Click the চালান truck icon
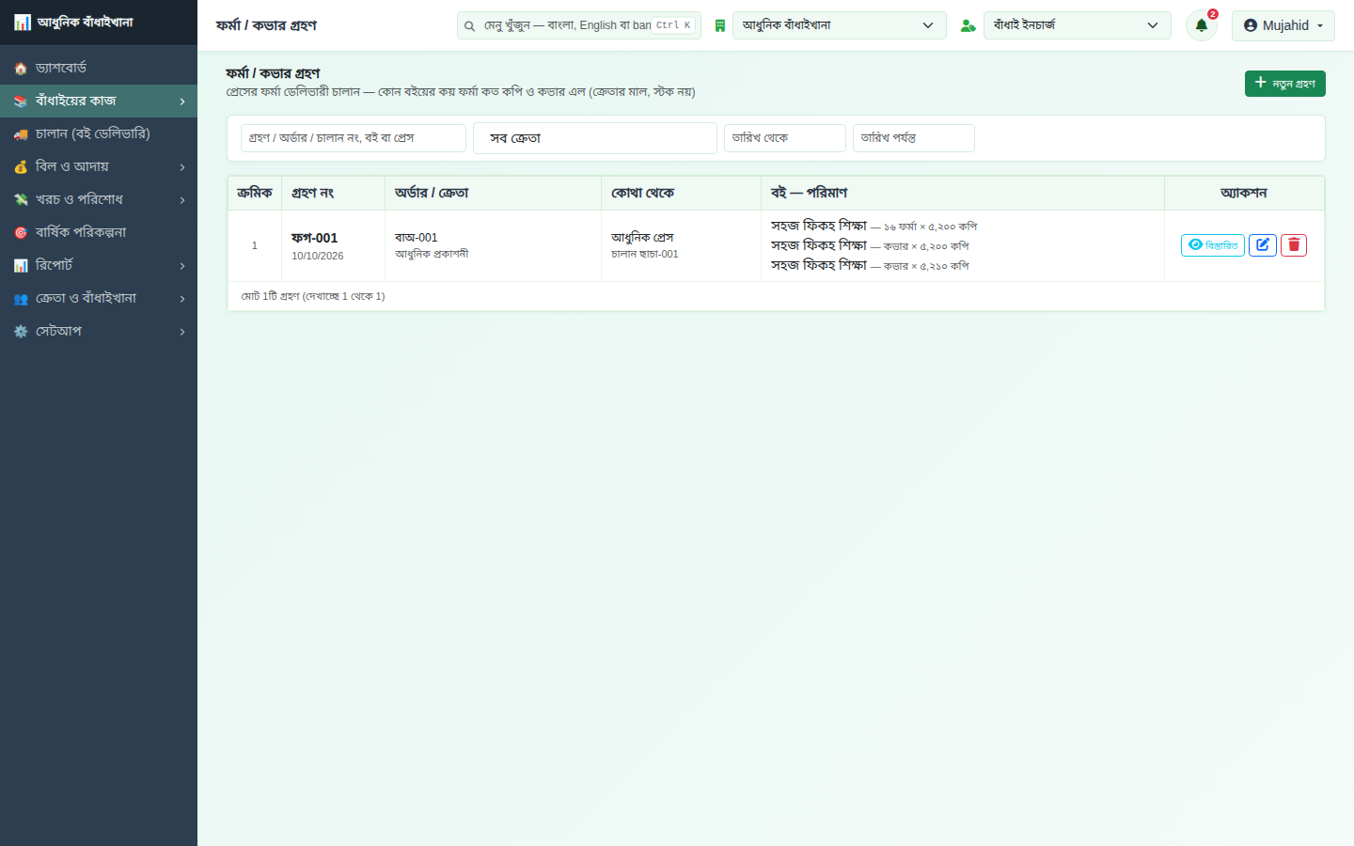Image resolution: width=1354 pixels, height=846 pixels. tap(21, 134)
